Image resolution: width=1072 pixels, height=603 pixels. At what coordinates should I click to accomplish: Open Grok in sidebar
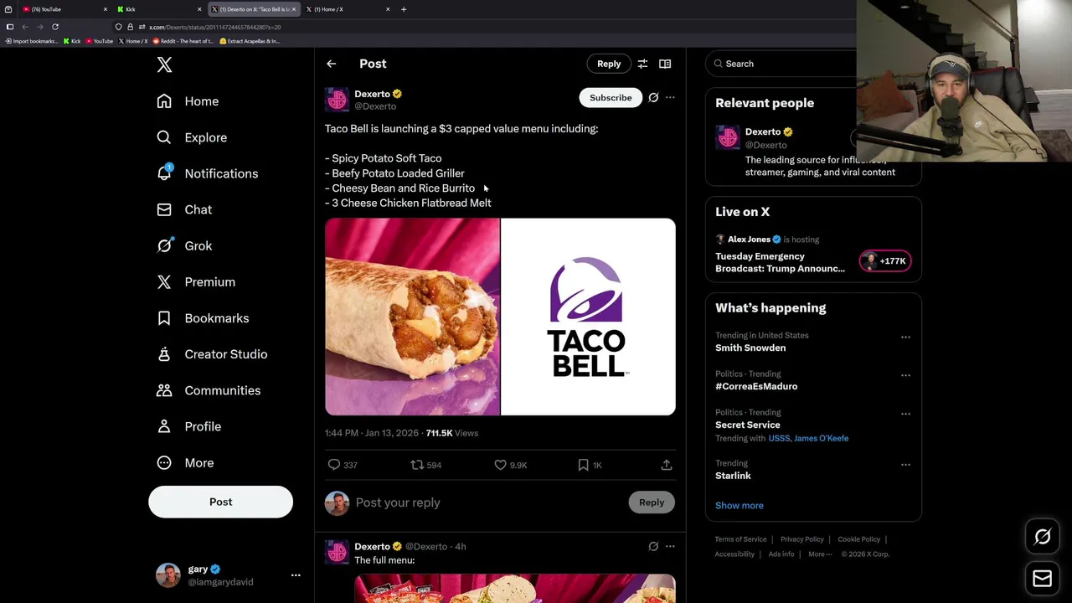(184, 245)
